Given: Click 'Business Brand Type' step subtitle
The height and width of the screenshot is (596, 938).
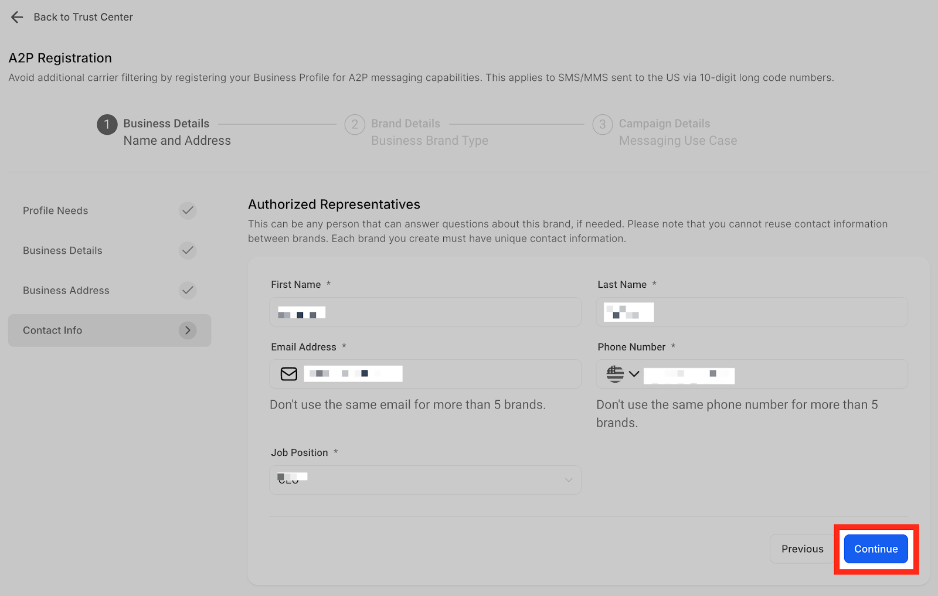Looking at the screenshot, I should click(x=430, y=141).
